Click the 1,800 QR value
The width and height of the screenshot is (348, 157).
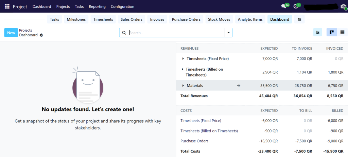coord(336,72)
